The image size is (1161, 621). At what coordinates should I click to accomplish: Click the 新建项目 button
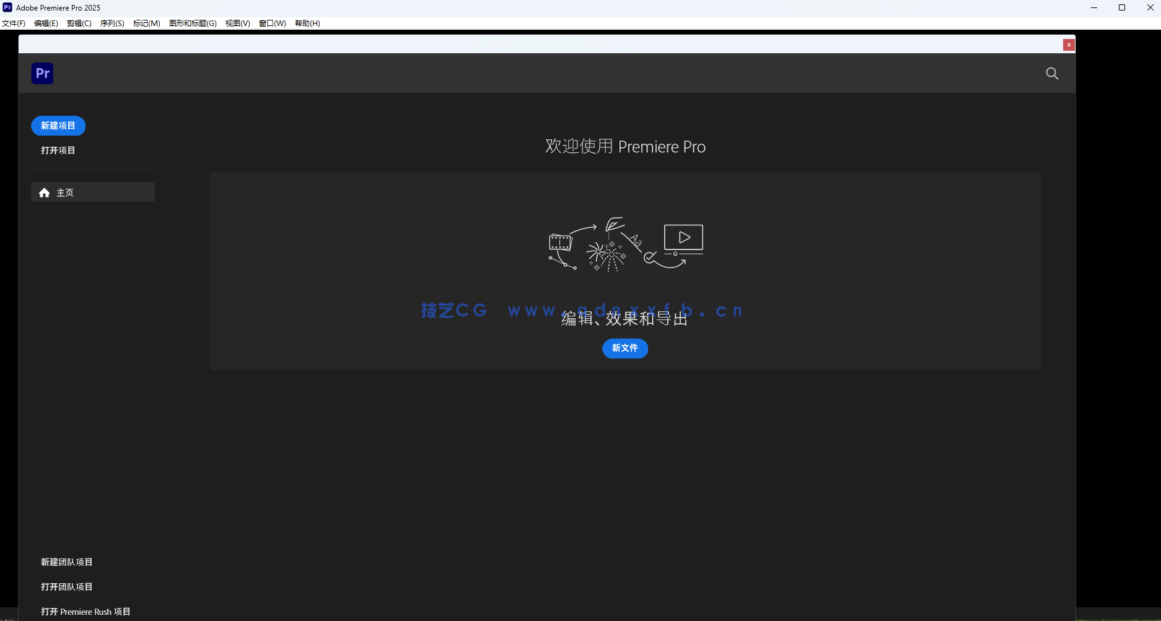[x=58, y=126]
